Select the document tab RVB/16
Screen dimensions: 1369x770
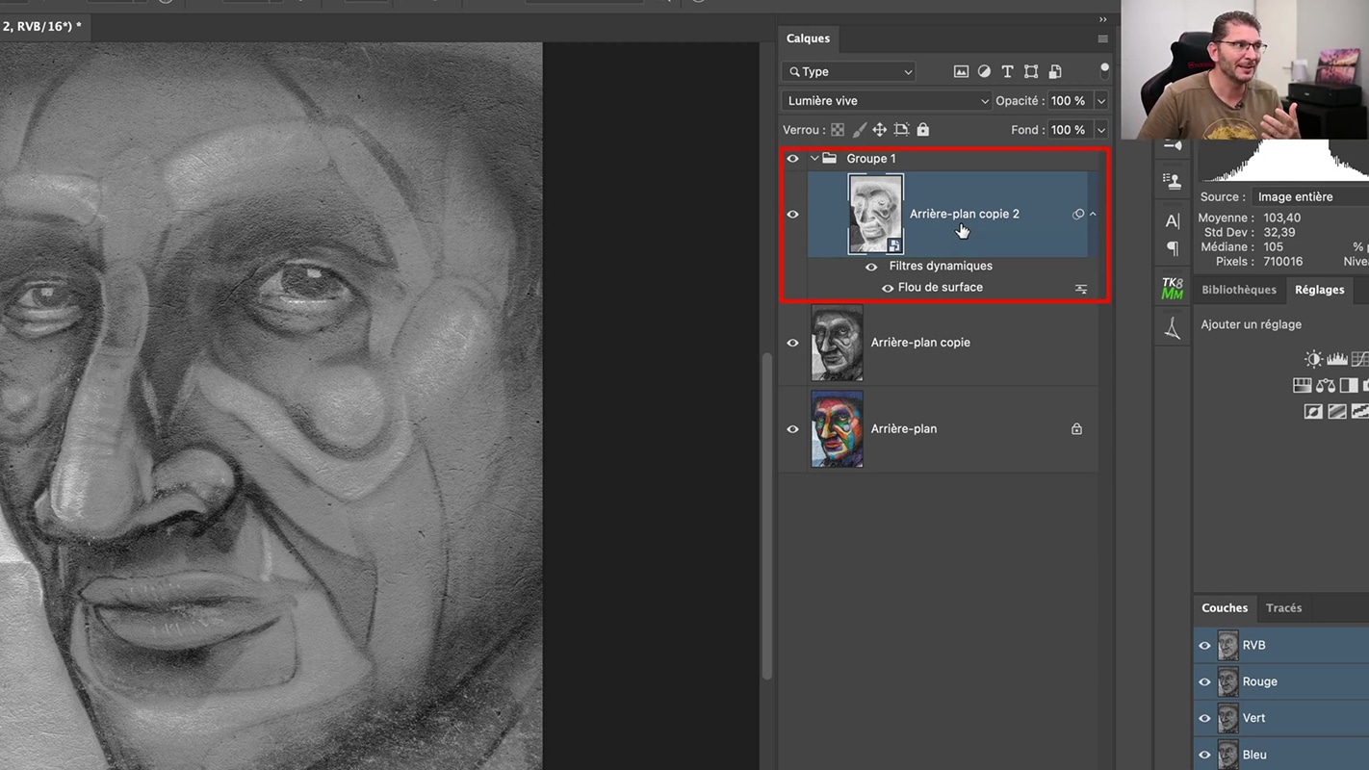44,26
